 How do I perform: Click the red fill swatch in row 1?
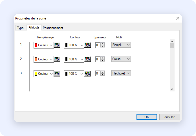pos(36,45)
